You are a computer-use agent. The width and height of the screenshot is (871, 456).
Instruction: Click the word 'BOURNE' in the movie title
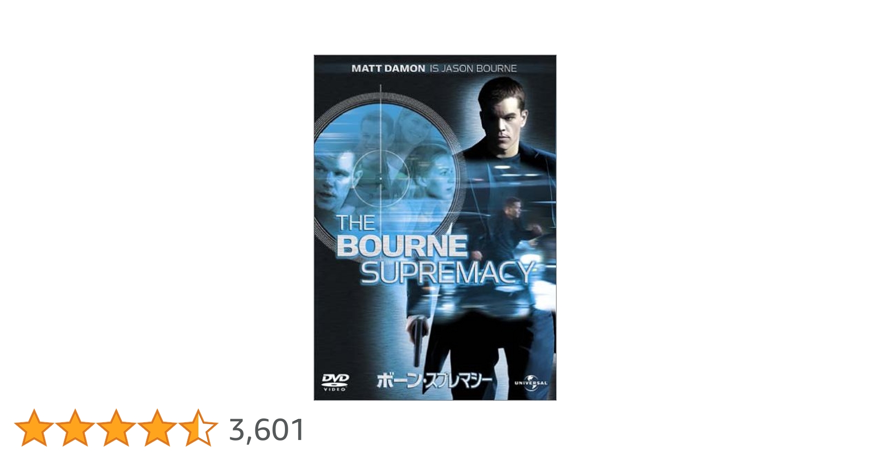[402, 246]
